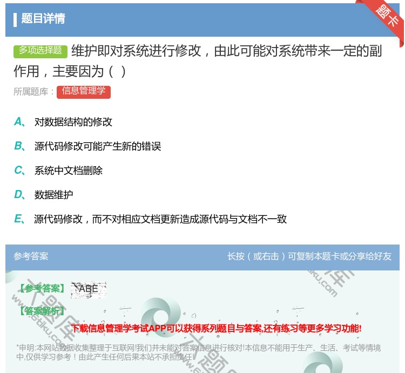The image size is (405, 373).
Task: Click the letter A option marker
Action: [x=19, y=122]
